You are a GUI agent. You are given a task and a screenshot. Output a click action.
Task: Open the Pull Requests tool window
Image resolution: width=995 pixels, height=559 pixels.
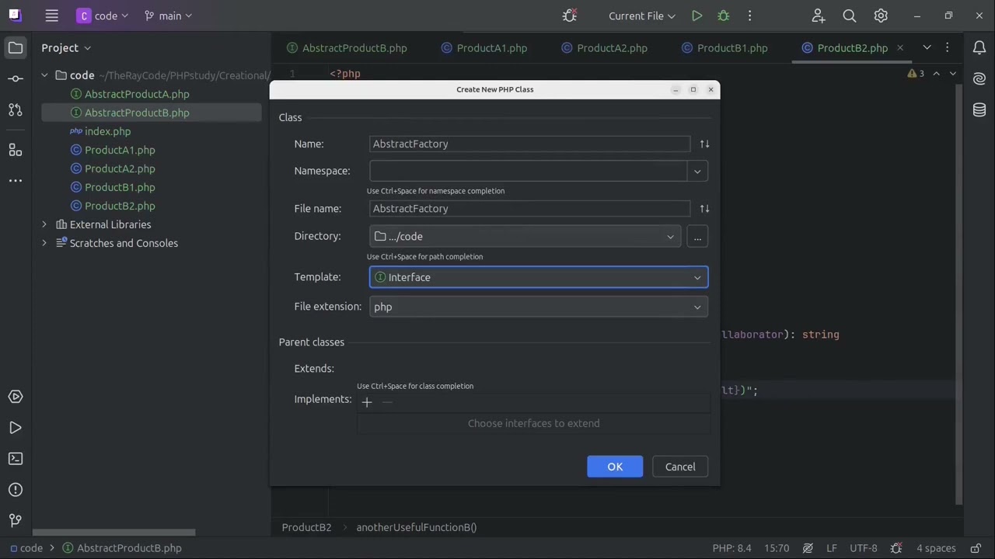pos(16,109)
